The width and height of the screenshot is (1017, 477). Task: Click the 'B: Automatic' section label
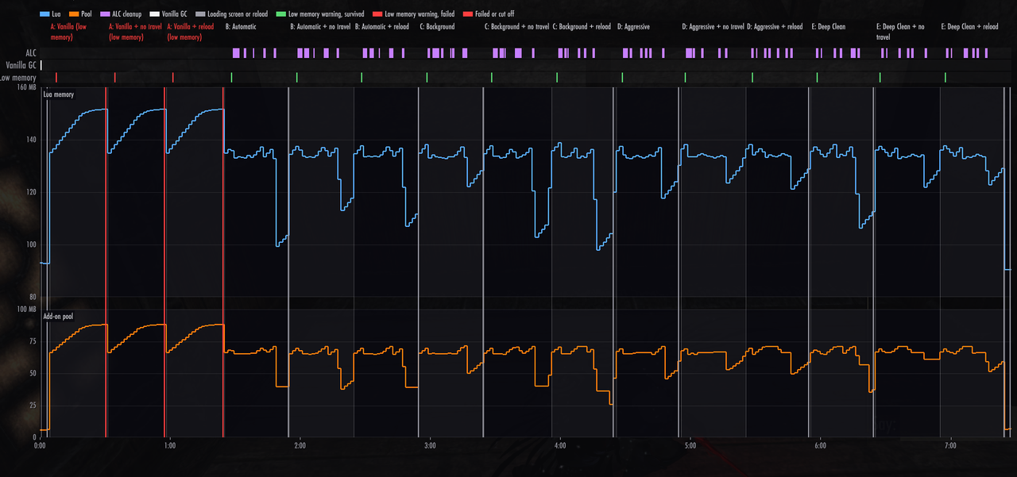coord(241,27)
